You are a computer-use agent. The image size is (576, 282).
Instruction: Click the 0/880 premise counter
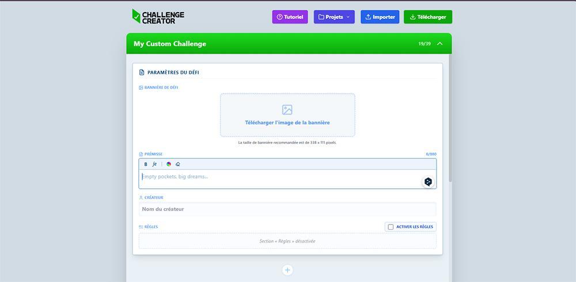coord(431,154)
